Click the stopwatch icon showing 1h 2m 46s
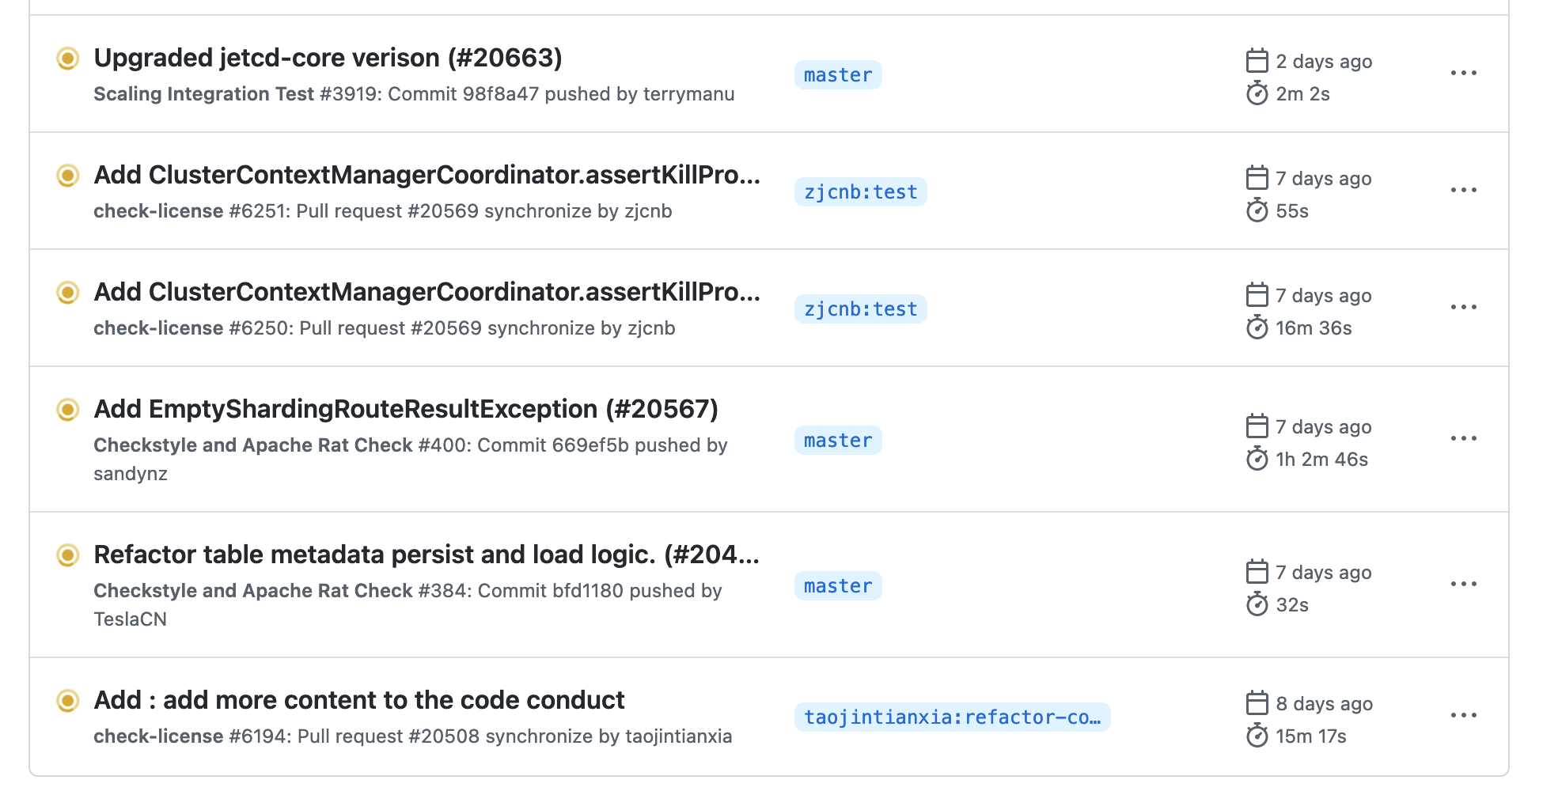The height and width of the screenshot is (810, 1543). coord(1257,459)
